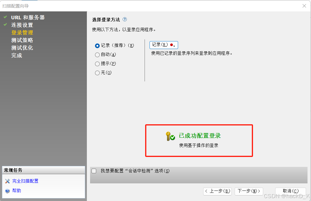Screen dimensions: 311x201
Task: Click the 选择登录方法 heading
Action: (x=106, y=20)
